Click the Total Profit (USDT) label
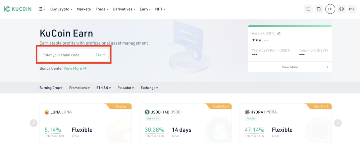This screenshot has height=145, width=360. (x=313, y=50)
